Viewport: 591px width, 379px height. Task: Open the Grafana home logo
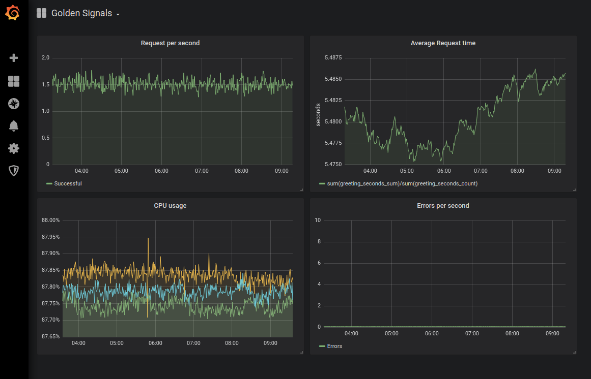[x=12, y=13]
